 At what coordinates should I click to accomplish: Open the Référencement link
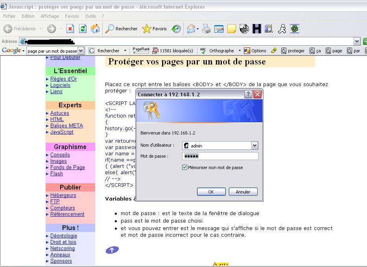(x=67, y=214)
